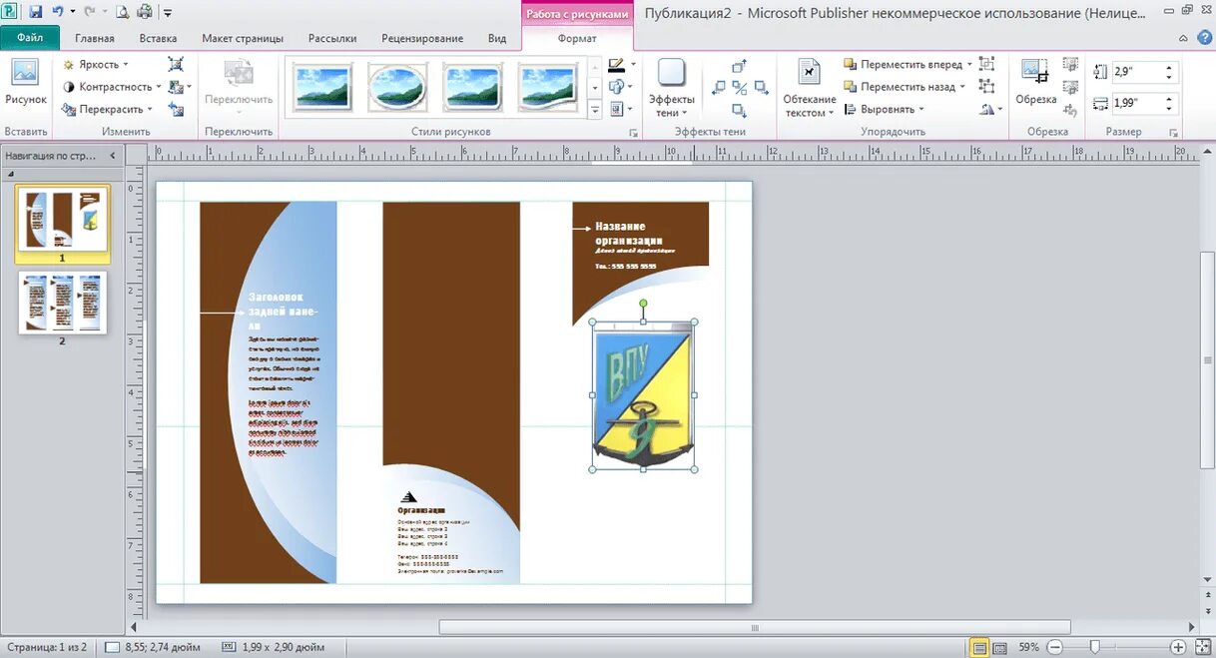
Task: Open the Выровнять dropdown
Action: click(x=884, y=109)
